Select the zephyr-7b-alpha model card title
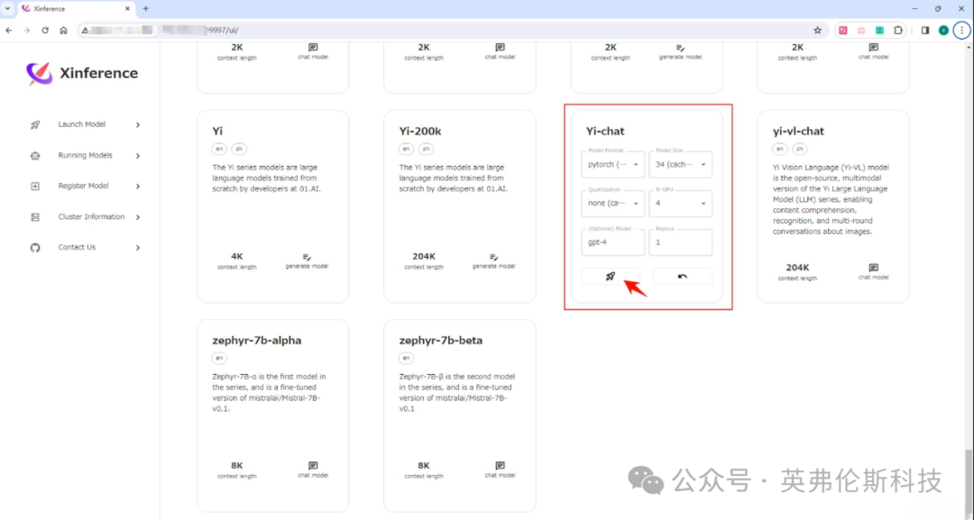 256,340
